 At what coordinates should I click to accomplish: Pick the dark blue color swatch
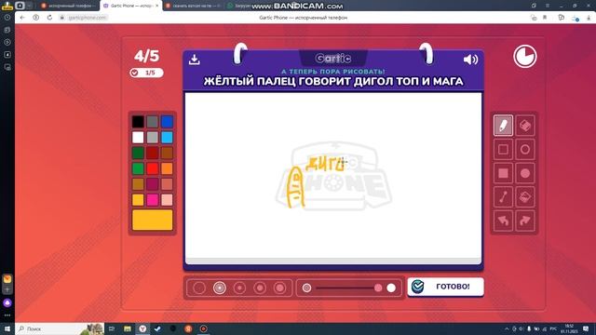click(167, 122)
